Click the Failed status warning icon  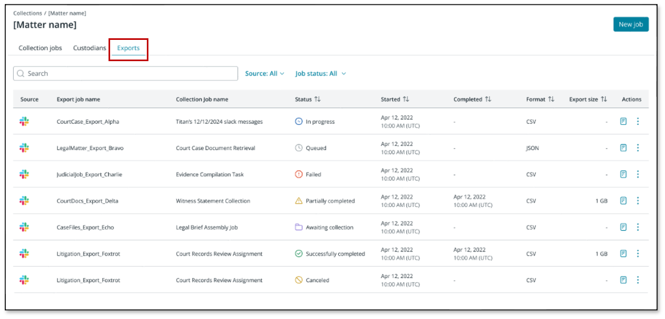298,174
